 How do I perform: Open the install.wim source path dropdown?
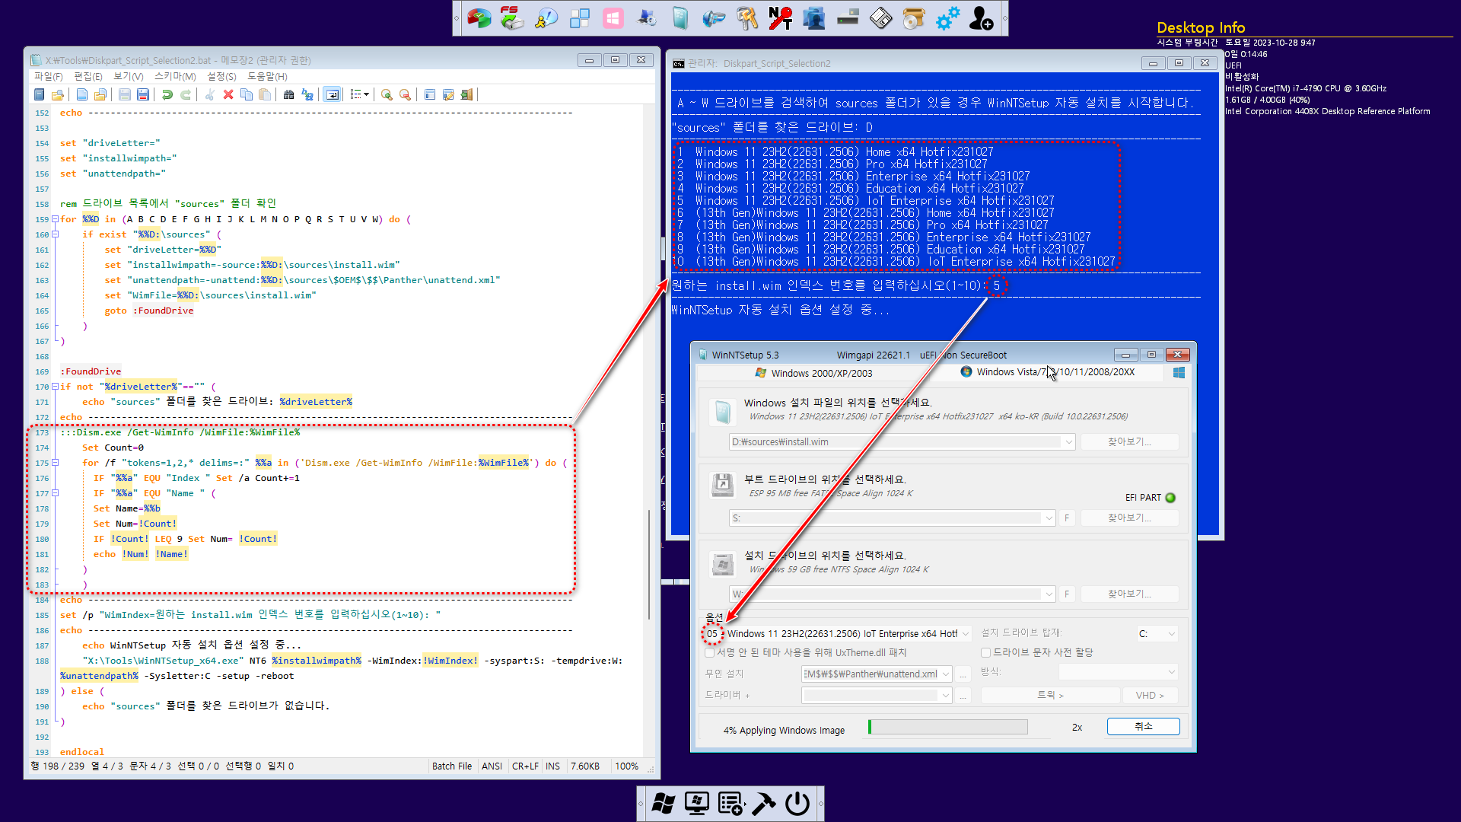coord(1068,442)
